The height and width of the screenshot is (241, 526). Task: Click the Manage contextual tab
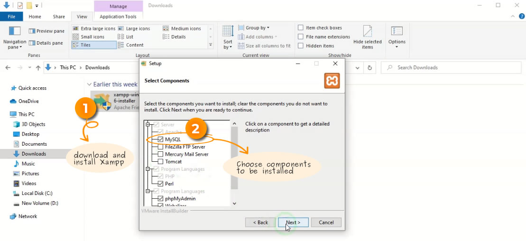pos(118,6)
